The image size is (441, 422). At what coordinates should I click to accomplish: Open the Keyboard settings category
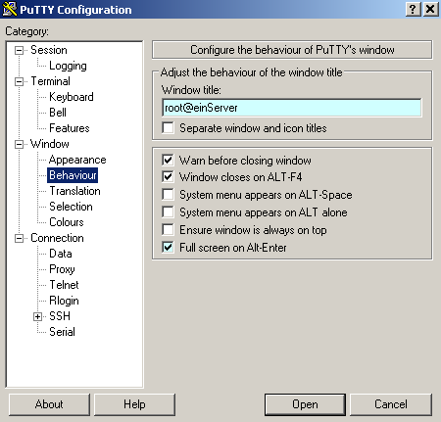click(x=72, y=97)
